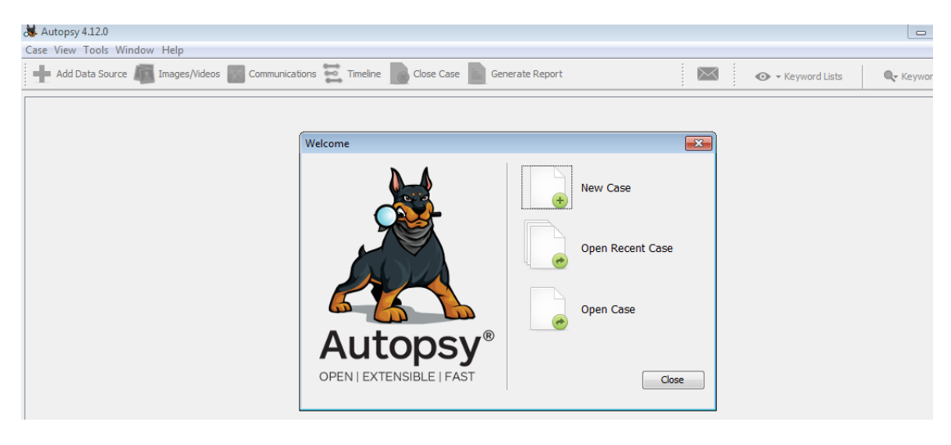Image resolution: width=951 pixels, height=445 pixels.
Task: Click the Close button in Welcome dialog
Action: (x=674, y=380)
